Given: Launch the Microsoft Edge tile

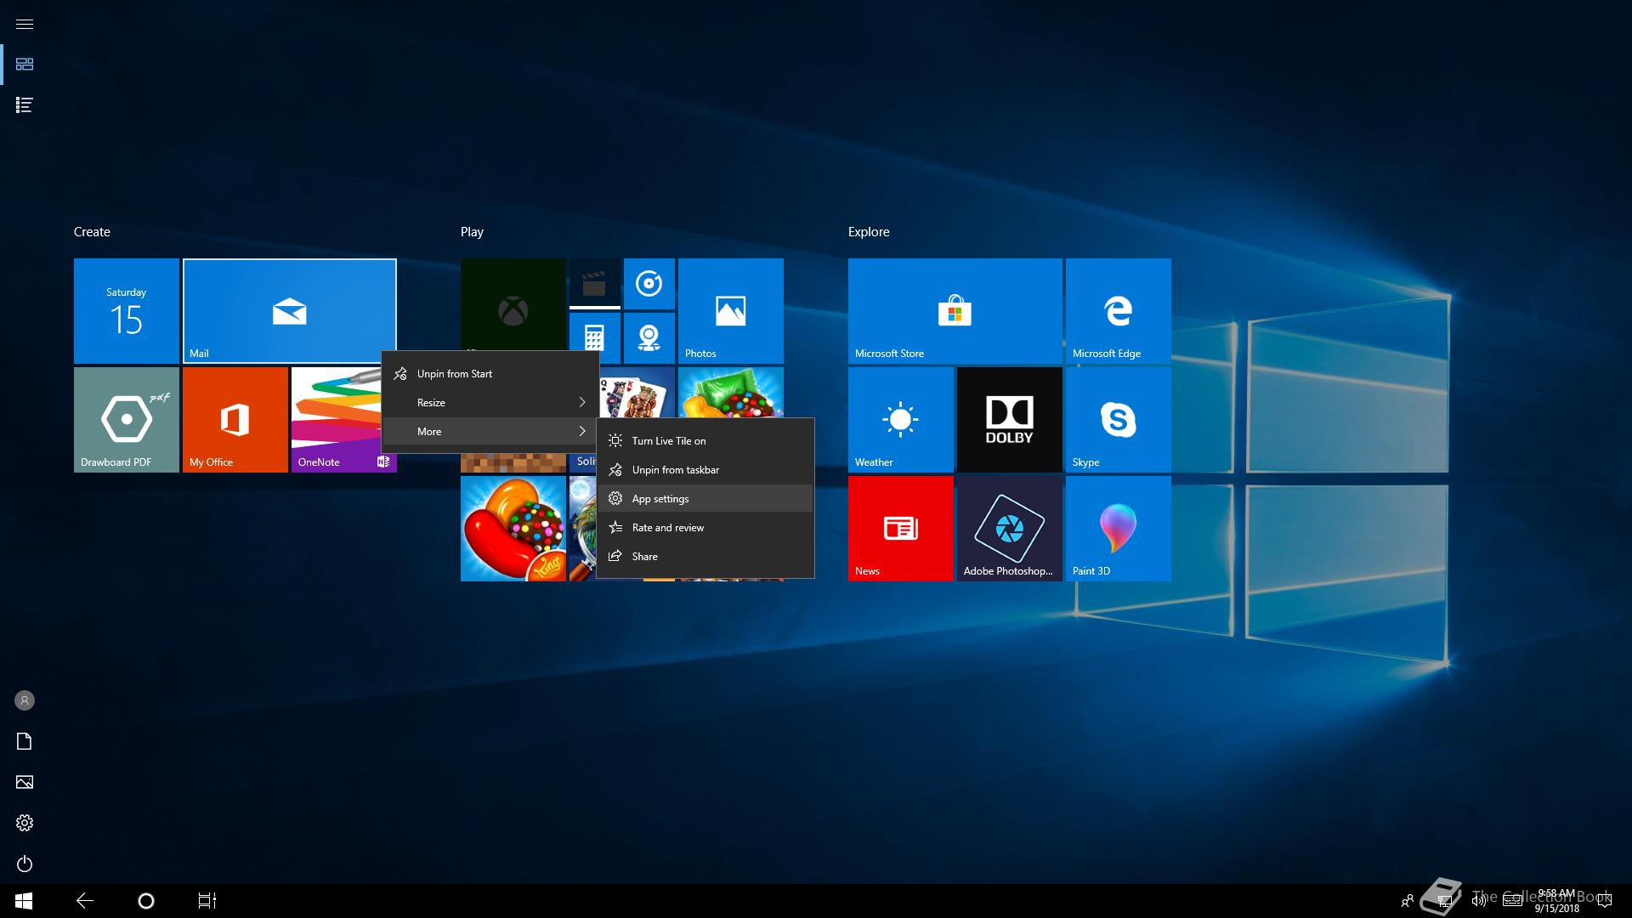Looking at the screenshot, I should coord(1119,311).
